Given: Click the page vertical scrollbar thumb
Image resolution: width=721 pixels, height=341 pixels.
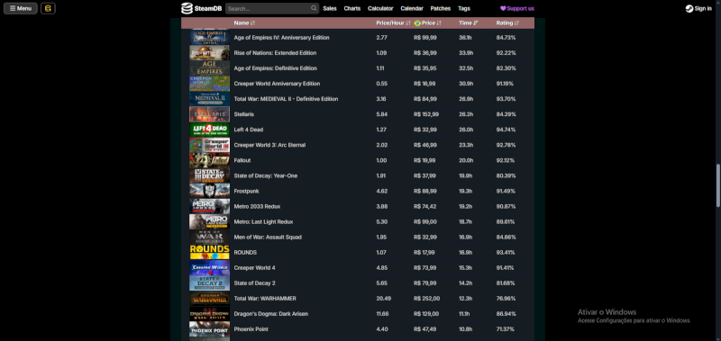Looking at the screenshot, I should tap(718, 185).
